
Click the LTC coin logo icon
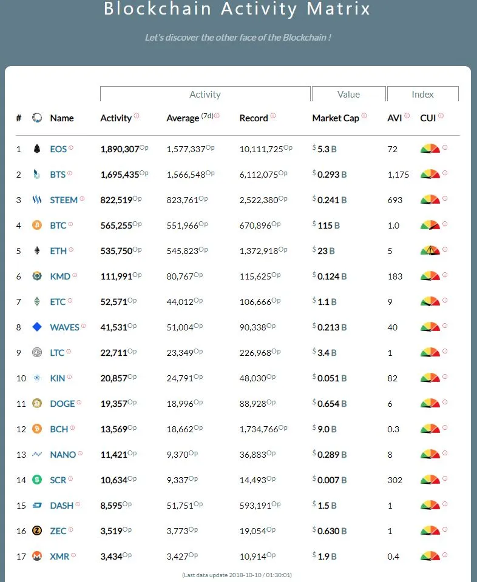pos(37,352)
